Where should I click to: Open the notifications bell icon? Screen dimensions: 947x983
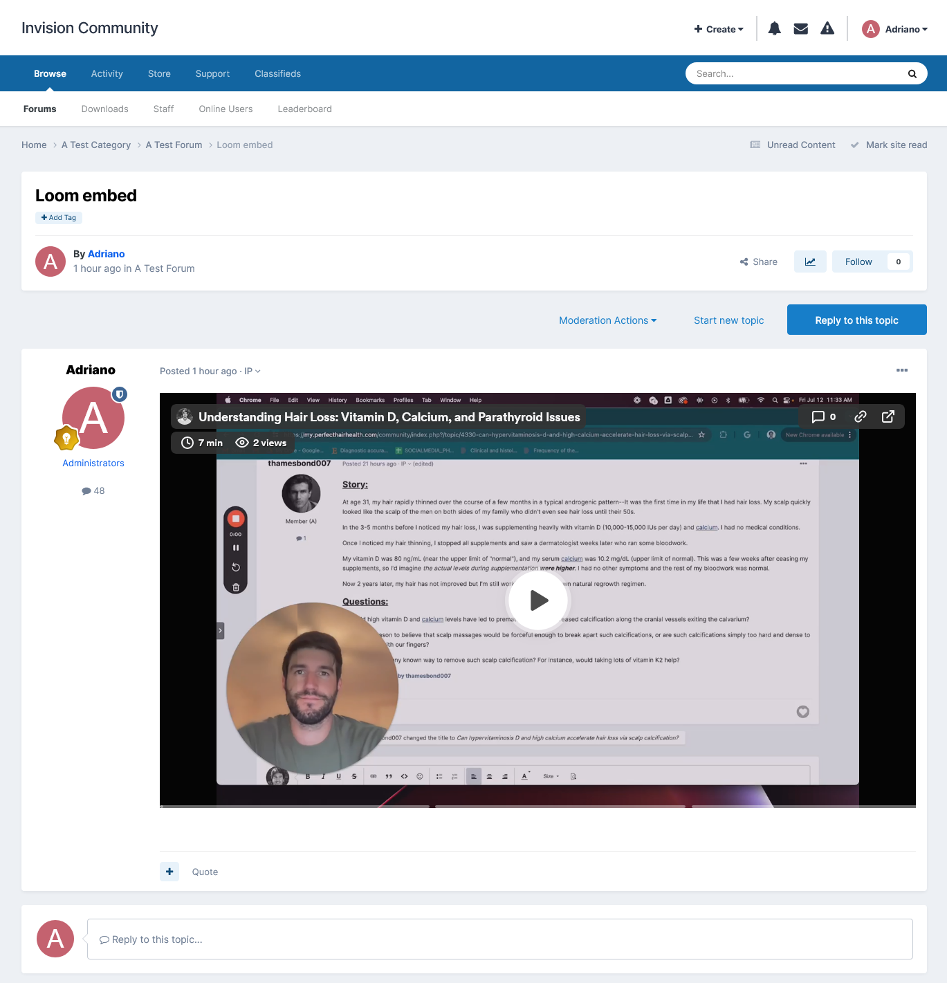[775, 28]
